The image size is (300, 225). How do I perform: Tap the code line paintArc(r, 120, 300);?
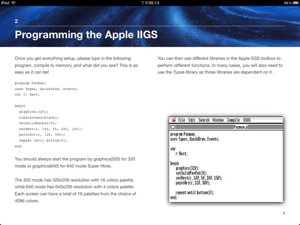pyautogui.click(x=42, y=134)
